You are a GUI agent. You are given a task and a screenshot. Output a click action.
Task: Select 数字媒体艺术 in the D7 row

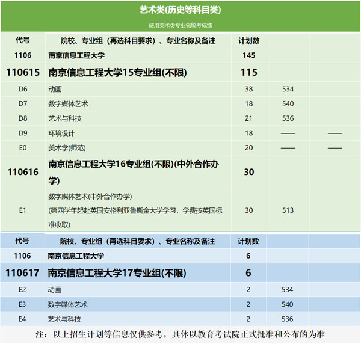[x=68, y=104]
